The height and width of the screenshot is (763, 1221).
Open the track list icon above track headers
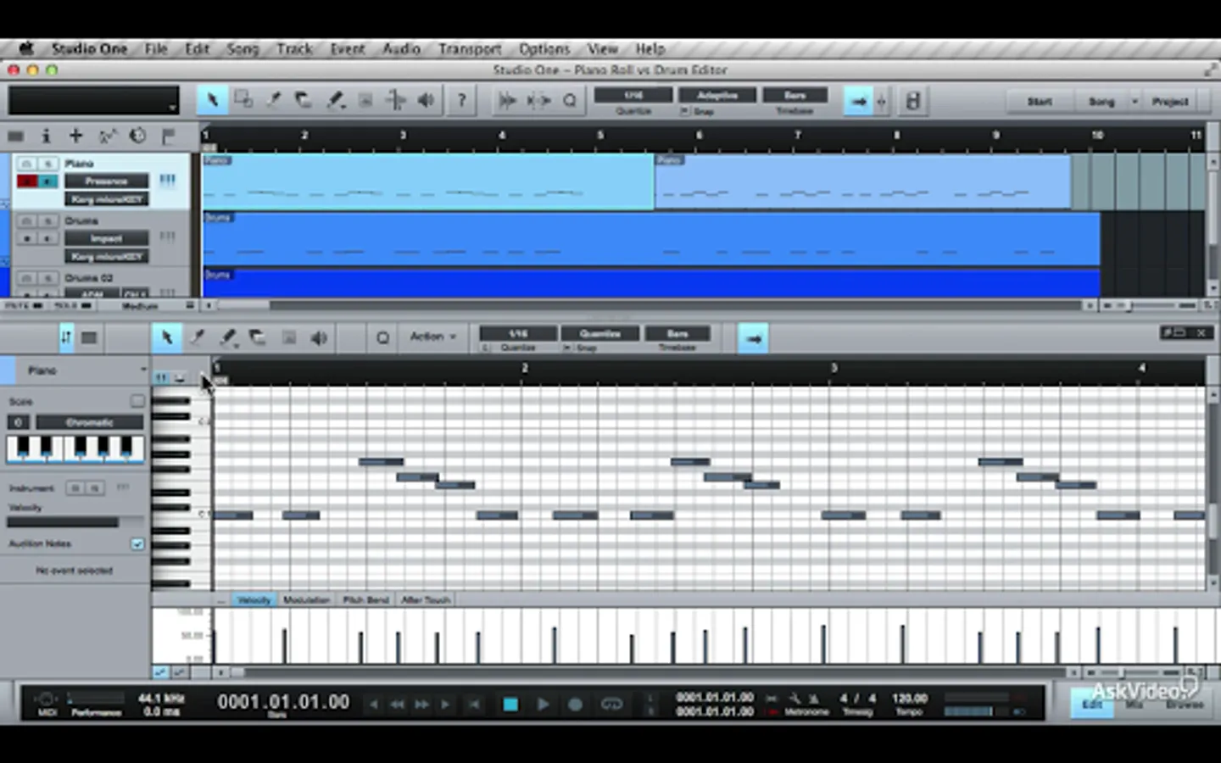point(15,136)
